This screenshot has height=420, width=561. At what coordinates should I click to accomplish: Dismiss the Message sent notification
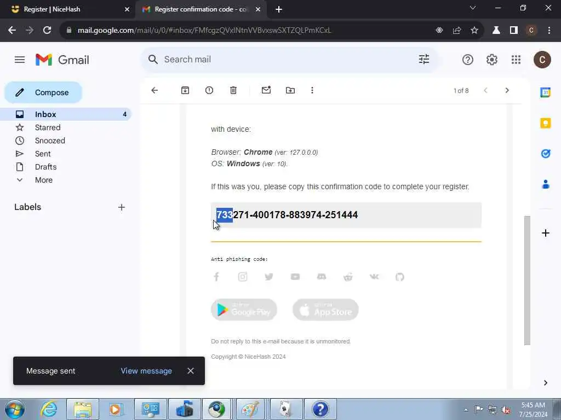[x=191, y=371]
